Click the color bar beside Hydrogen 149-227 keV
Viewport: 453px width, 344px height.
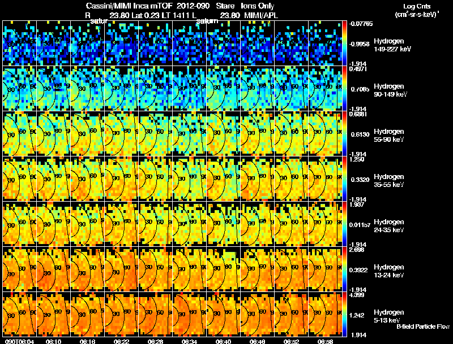coord(344,43)
